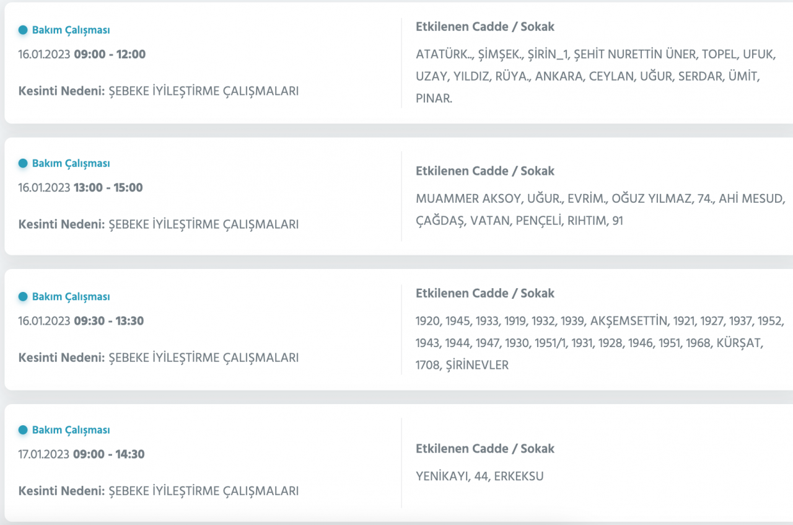Select the 16.01.2023 13:00 - 15:00 time slot
Image resolution: width=793 pixels, height=525 pixels.
tap(81, 187)
